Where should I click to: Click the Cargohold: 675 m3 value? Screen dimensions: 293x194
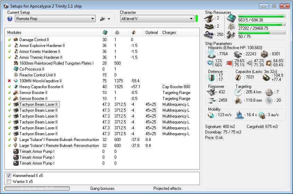pos(262,127)
